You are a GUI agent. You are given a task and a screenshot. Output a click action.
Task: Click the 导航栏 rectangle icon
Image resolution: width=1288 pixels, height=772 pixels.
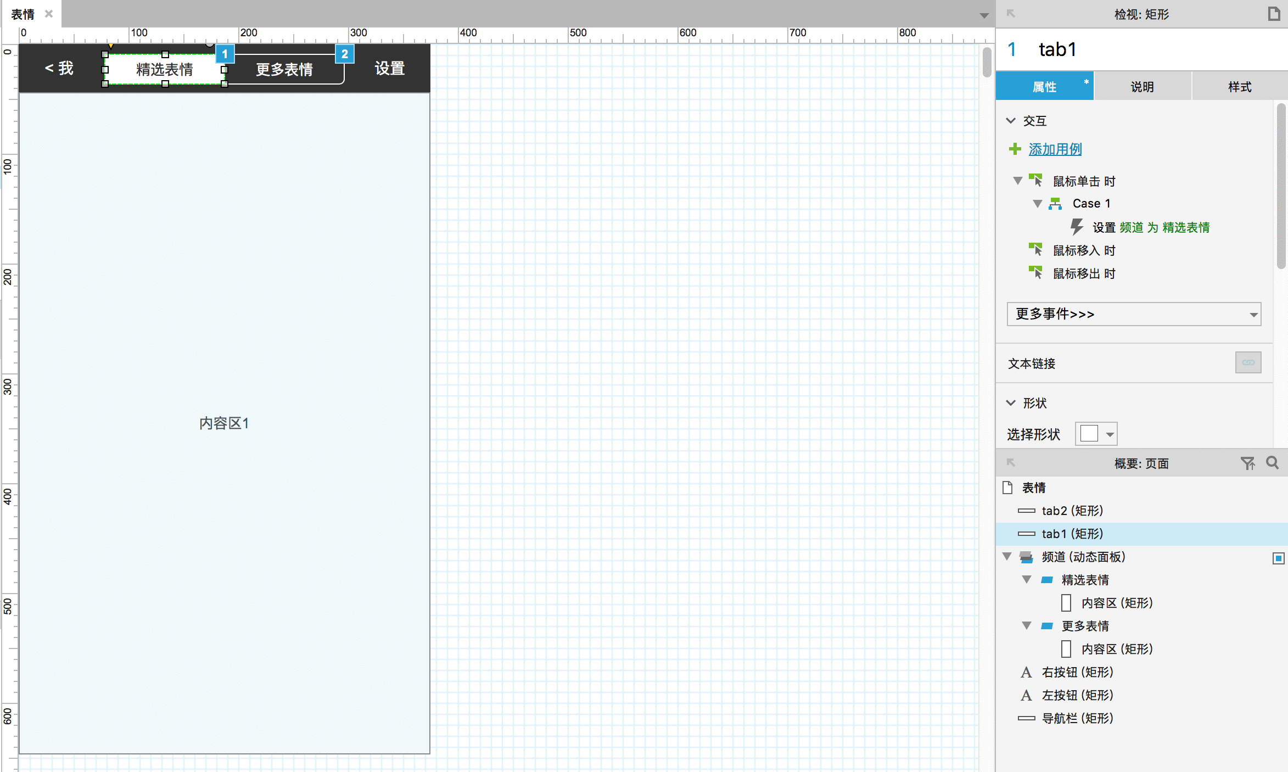click(1026, 718)
